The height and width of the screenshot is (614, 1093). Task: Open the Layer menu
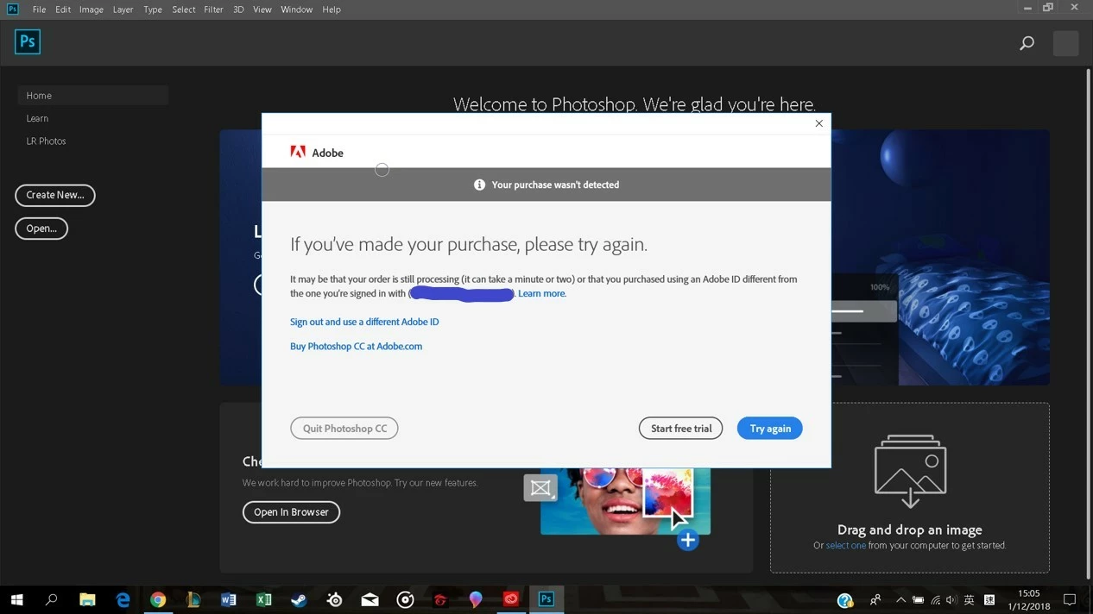coord(123,9)
